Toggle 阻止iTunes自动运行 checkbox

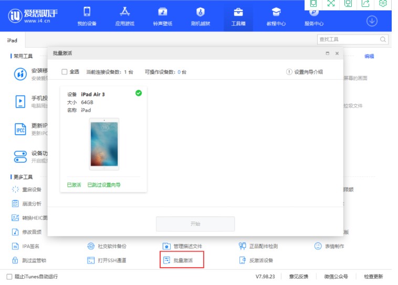coord(9,277)
